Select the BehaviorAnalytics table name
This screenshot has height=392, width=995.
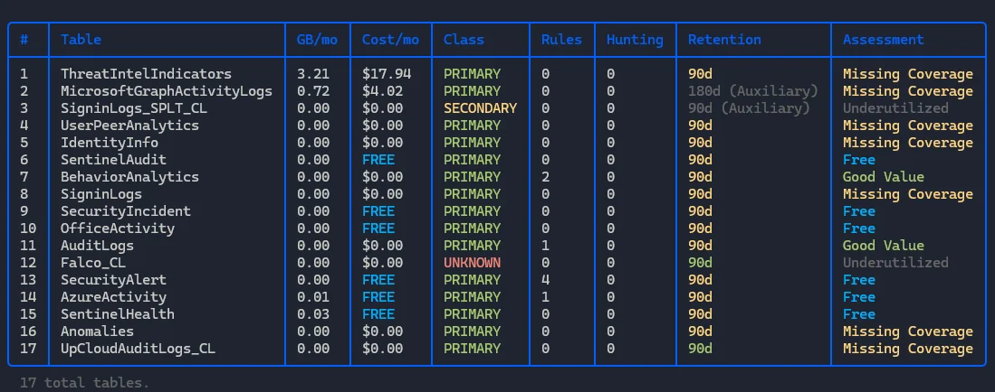(129, 177)
